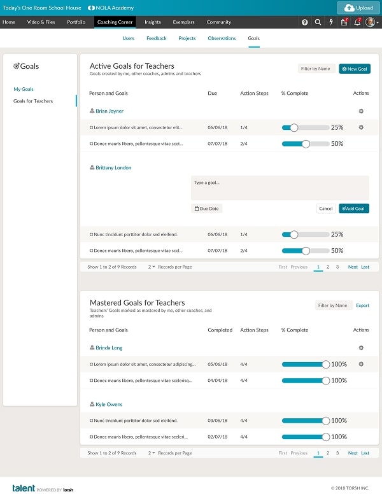The image size is (382, 499).
Task: Go to page 2 of Active Goals
Action: click(x=328, y=267)
